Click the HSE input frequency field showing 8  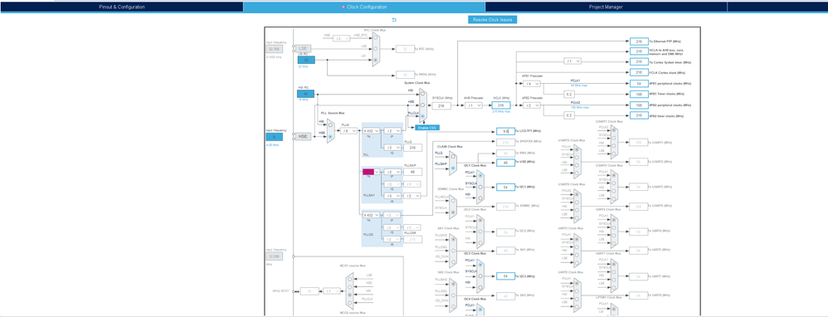[274, 137]
